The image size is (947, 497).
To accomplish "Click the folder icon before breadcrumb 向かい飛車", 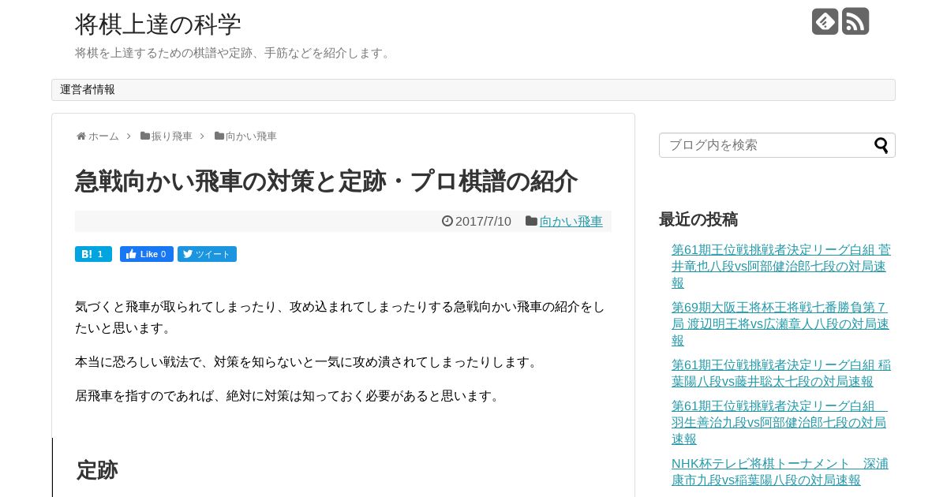I will pos(219,136).
